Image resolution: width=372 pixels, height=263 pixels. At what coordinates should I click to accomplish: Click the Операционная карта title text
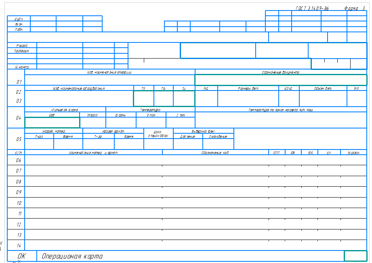coord(72,257)
